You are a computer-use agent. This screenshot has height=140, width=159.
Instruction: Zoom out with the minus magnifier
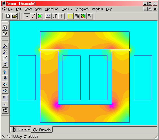pos(5,52)
